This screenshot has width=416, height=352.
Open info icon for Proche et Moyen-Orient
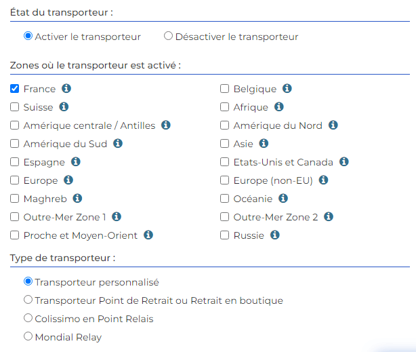[x=148, y=235]
